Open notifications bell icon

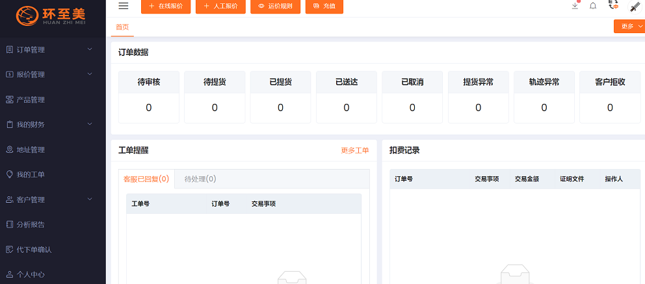[593, 6]
